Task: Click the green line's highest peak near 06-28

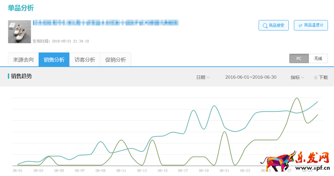Action: [297, 98]
